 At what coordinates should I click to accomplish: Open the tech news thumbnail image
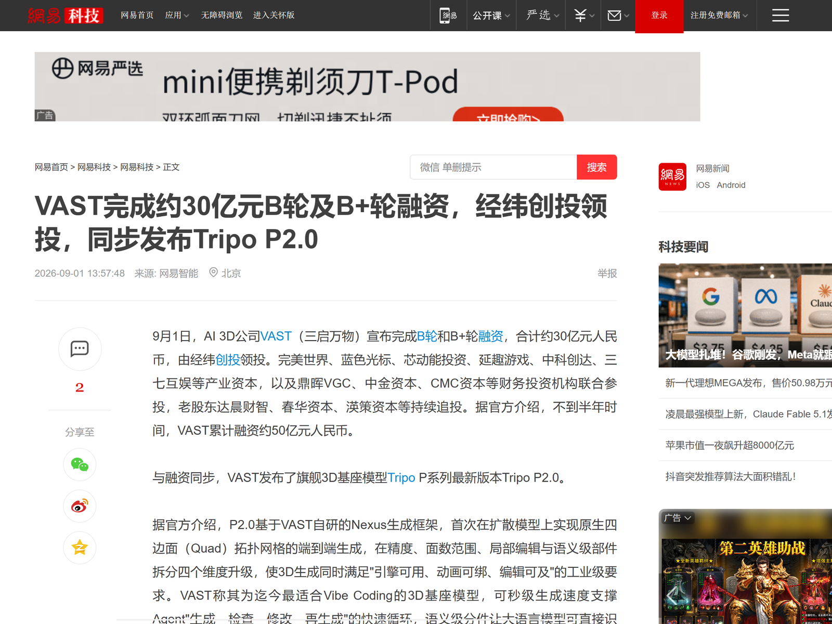(745, 315)
